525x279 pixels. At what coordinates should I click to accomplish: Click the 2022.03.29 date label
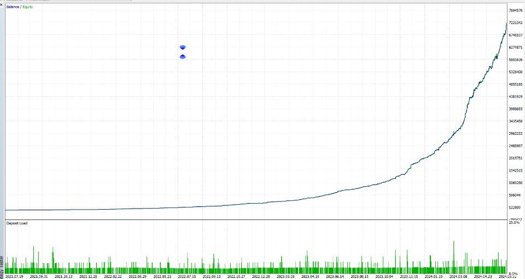pos(138,277)
